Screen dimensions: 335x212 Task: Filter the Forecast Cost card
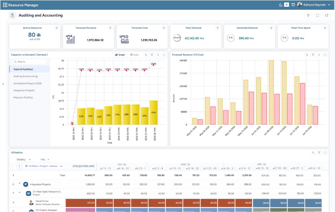click(x=164, y=28)
